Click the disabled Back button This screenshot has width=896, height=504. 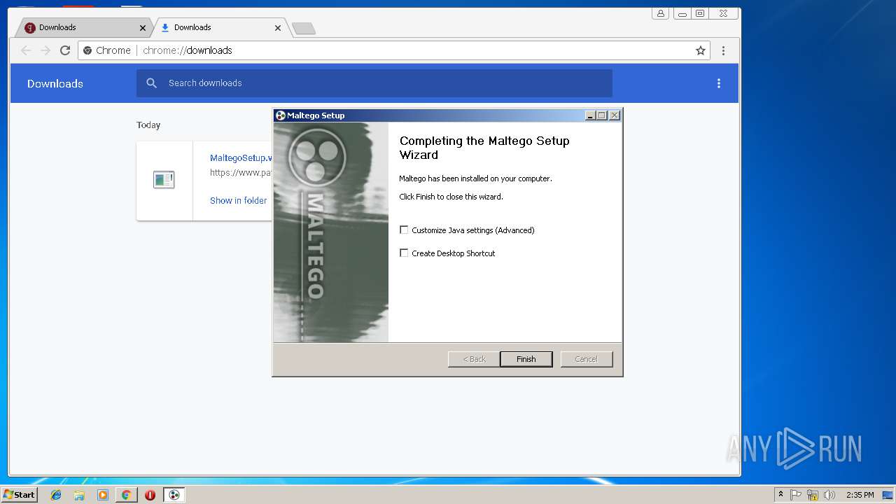click(474, 359)
